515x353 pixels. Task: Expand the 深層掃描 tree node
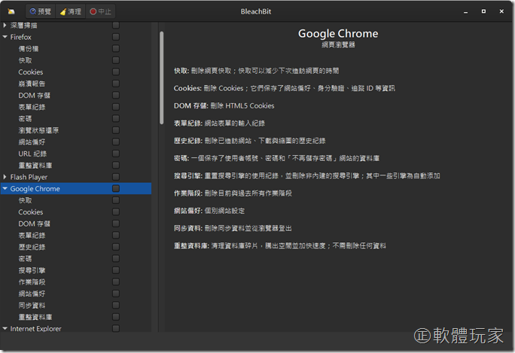tap(5, 26)
